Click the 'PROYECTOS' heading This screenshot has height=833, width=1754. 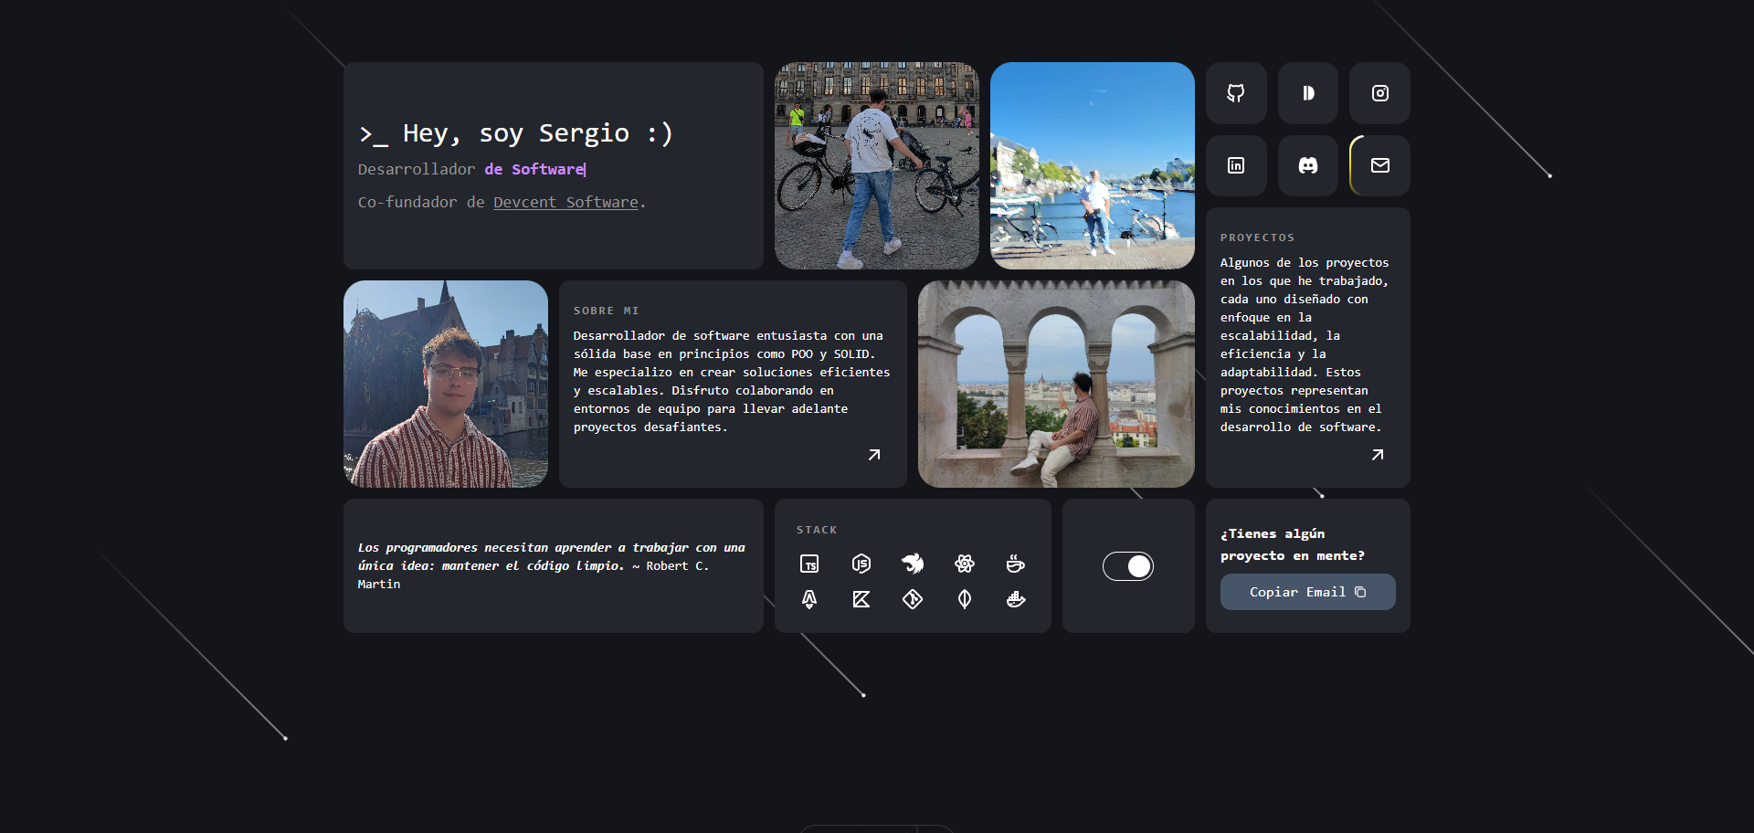pyautogui.click(x=1258, y=237)
